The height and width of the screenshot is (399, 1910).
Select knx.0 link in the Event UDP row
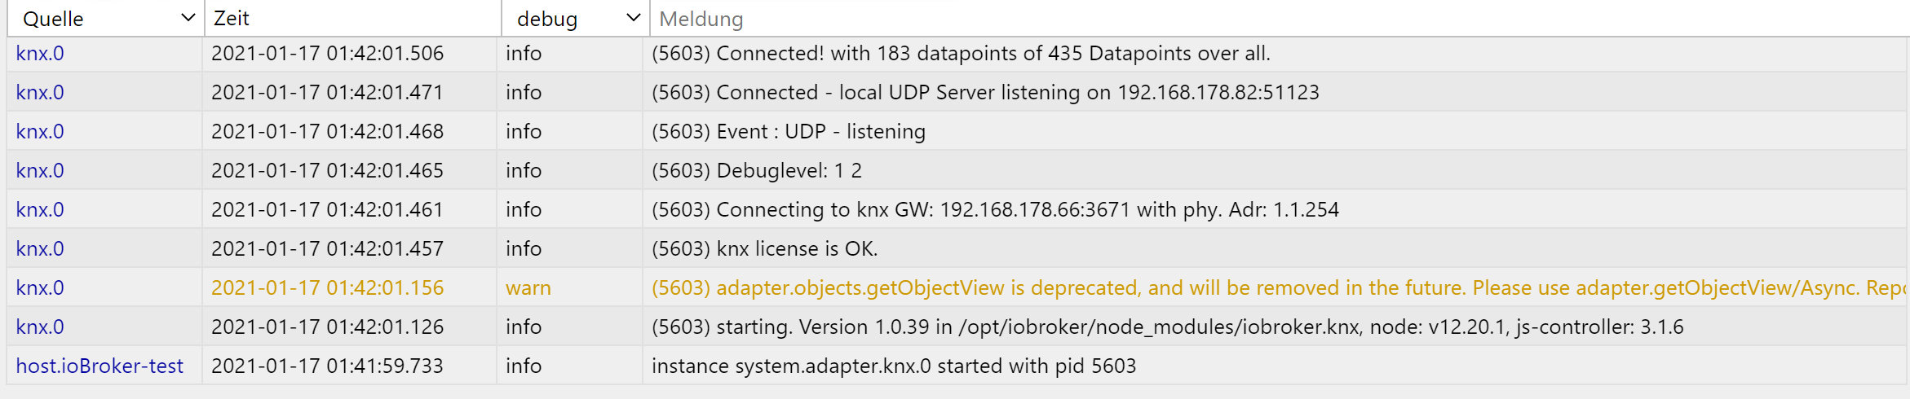40,132
